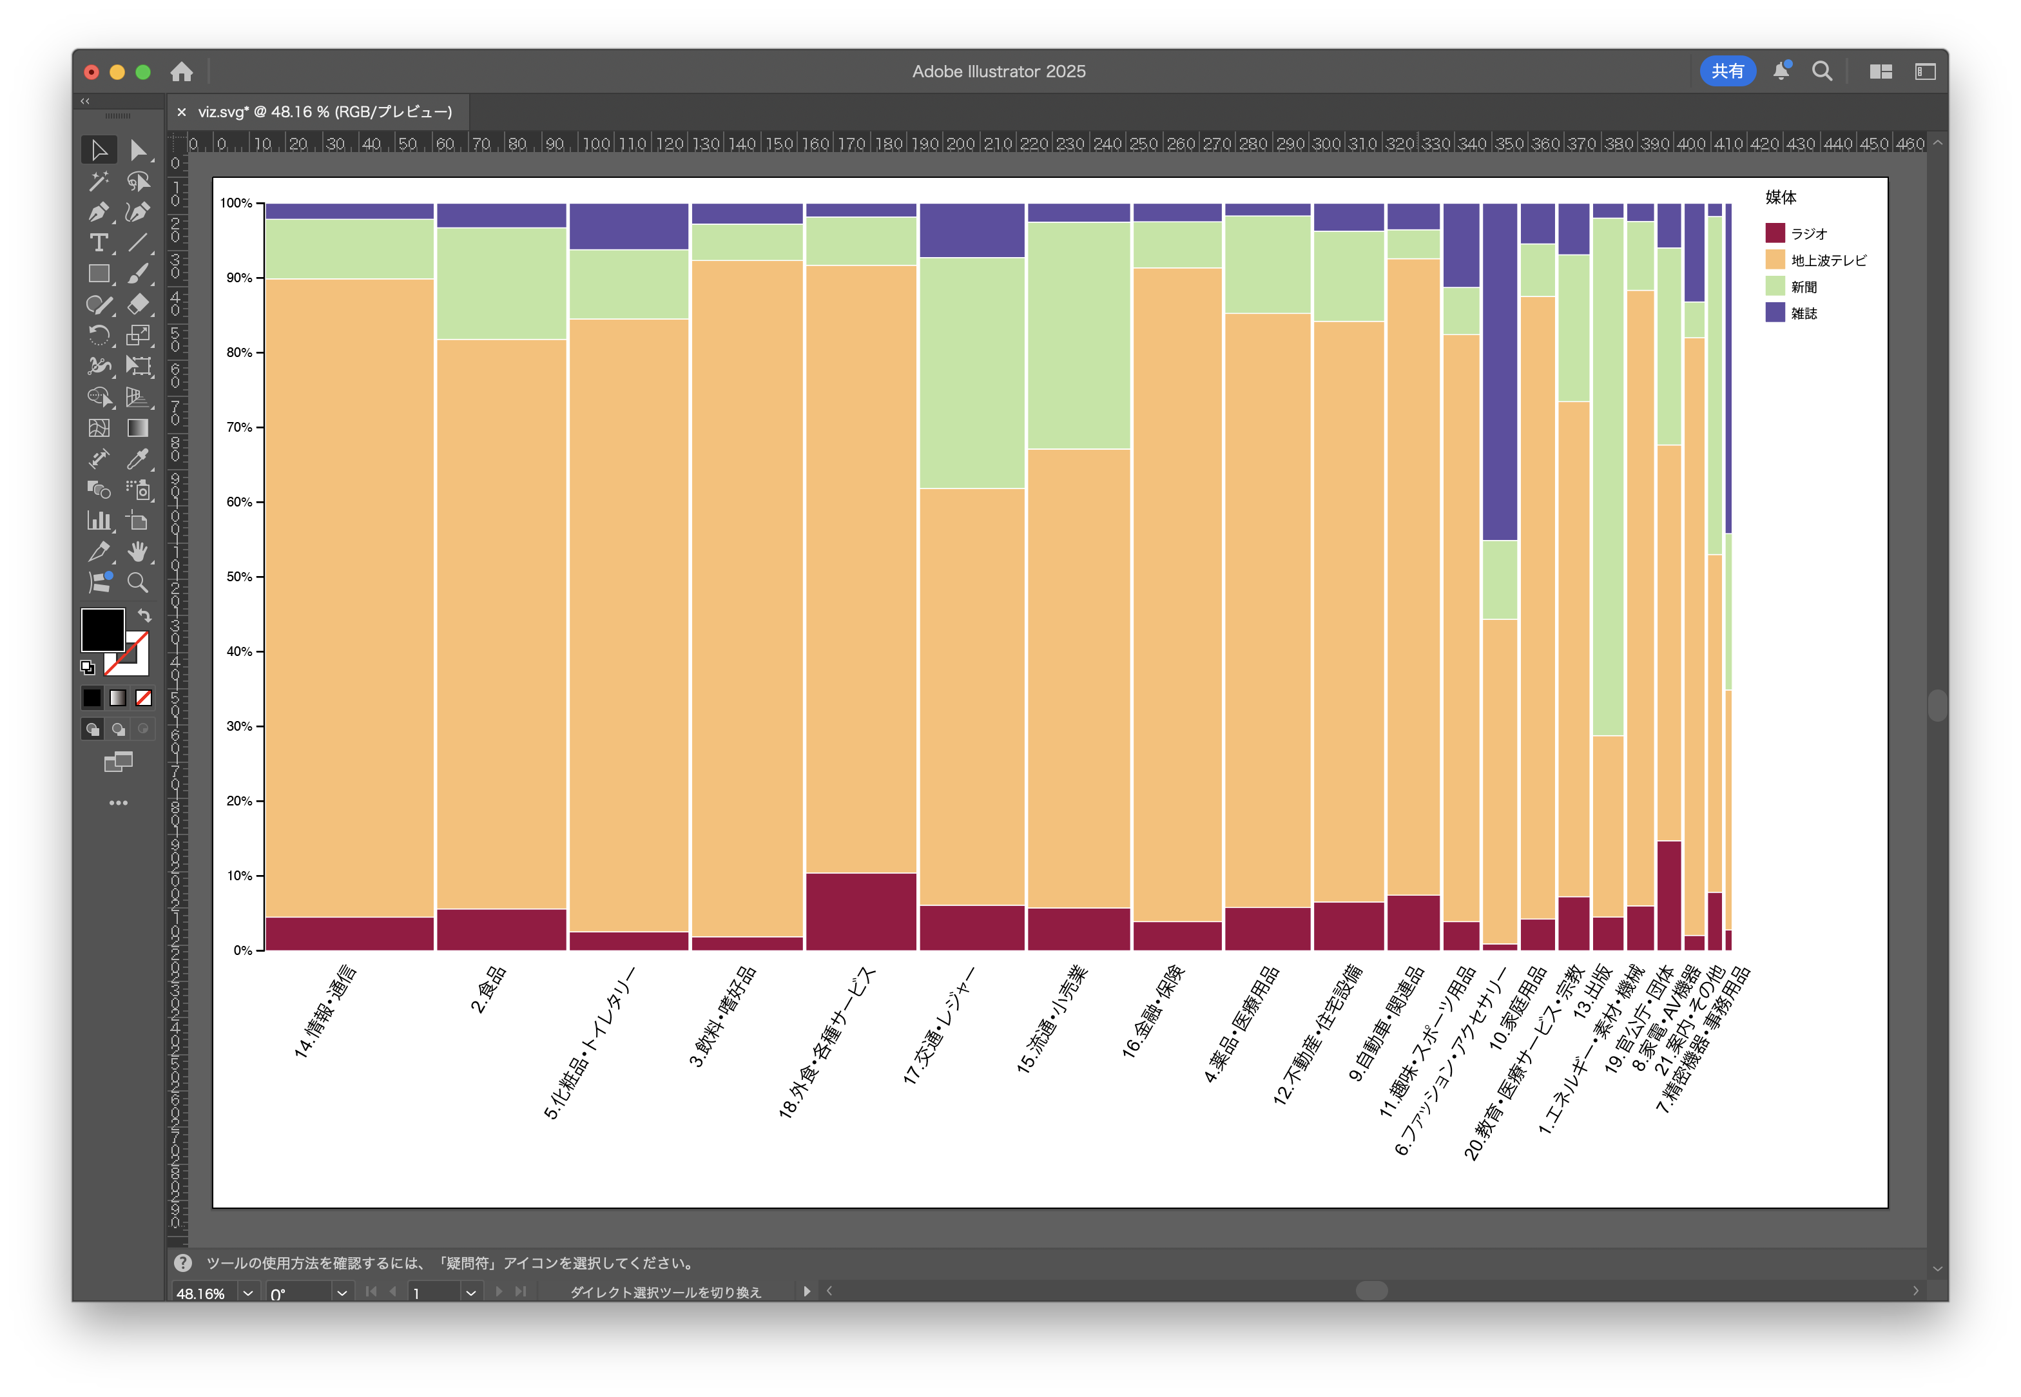
Task: Open the zoom level dropdown
Action: [249, 1293]
